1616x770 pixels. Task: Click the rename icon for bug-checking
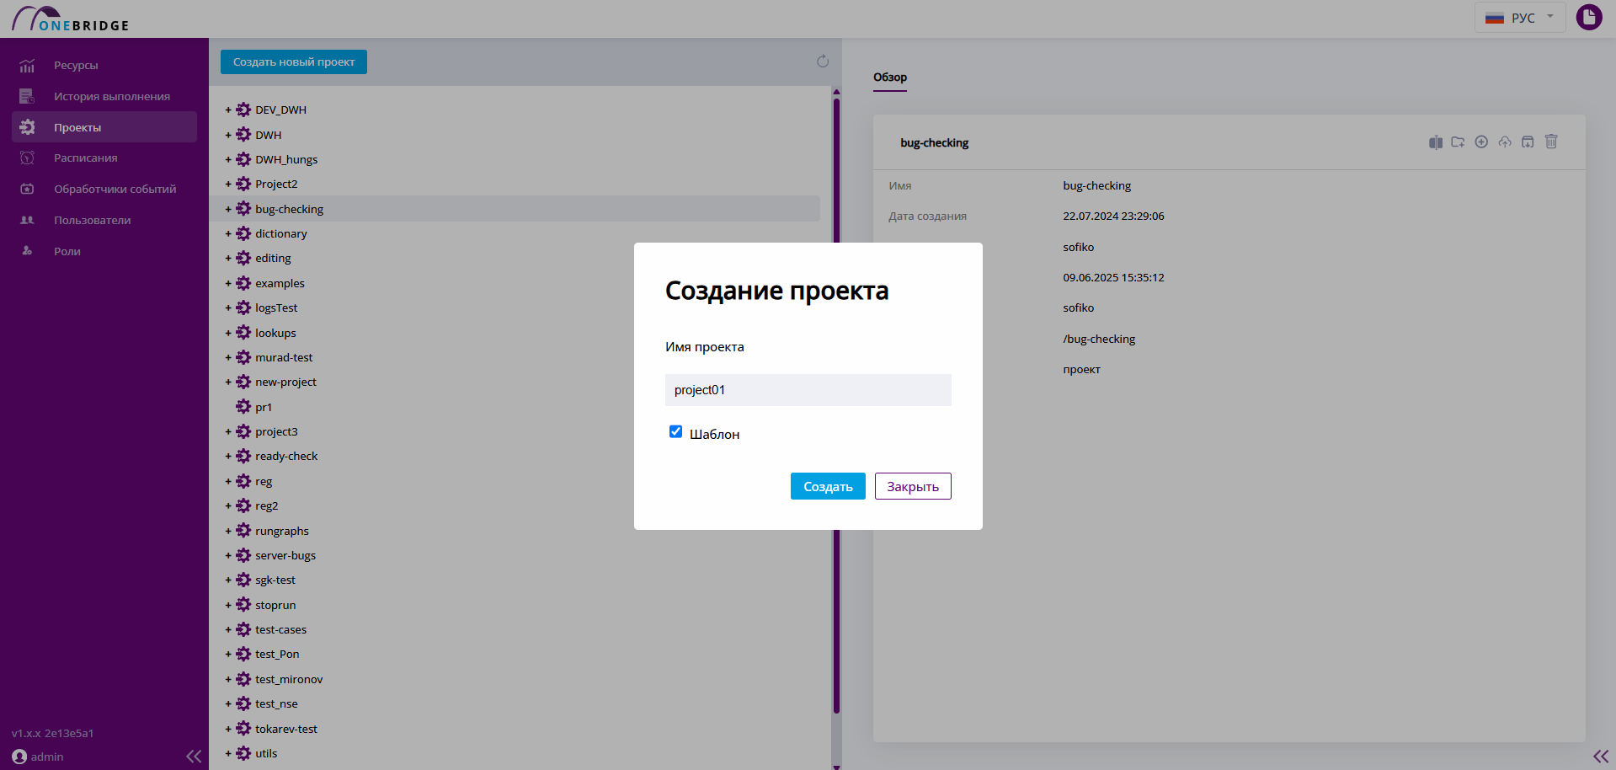click(1436, 142)
